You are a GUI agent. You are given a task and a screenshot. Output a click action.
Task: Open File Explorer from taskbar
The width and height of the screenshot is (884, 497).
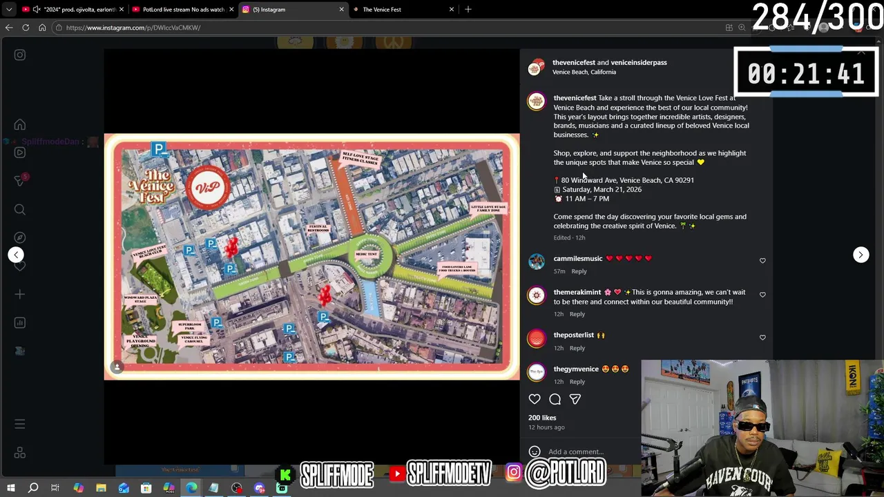(x=101, y=488)
